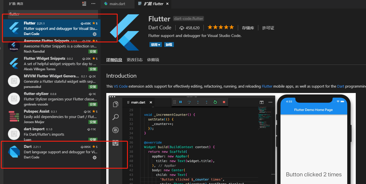Image resolution: width=366 pixels, height=184 pixels.
Task: Click the download count 458,620 cloud icon
Action: [x=182, y=28]
